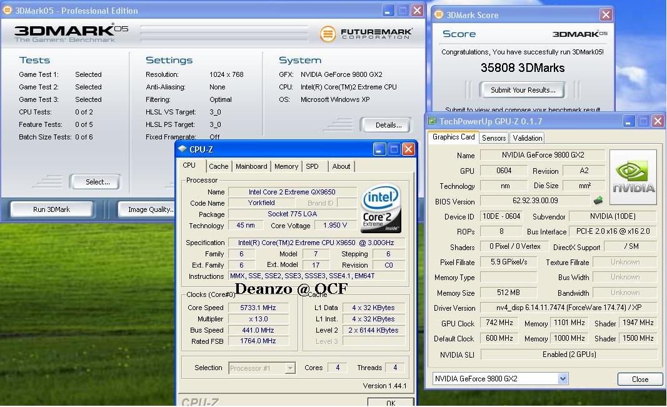Click the Bus Interface value PCI-E 2.0 x16
667x407 pixels.
pyautogui.click(x=613, y=231)
